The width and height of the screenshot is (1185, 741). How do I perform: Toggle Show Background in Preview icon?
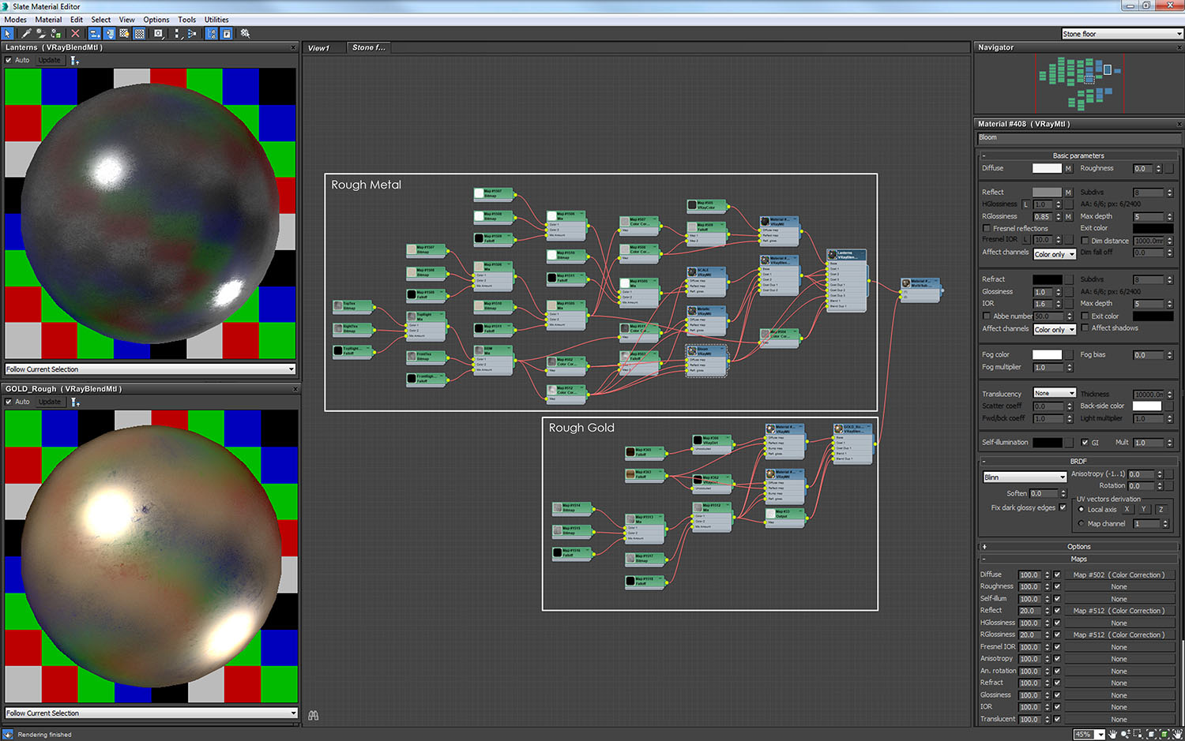(x=139, y=34)
